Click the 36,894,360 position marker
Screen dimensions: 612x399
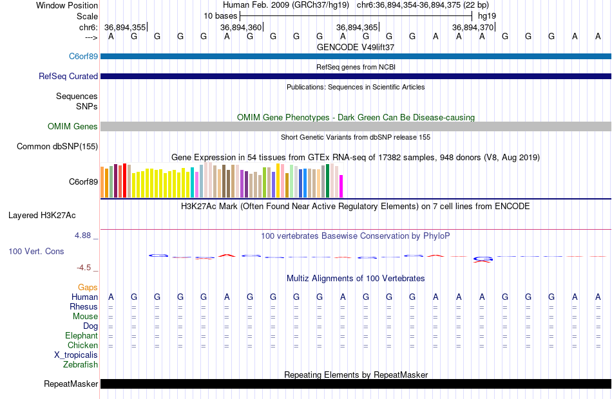coord(241,27)
